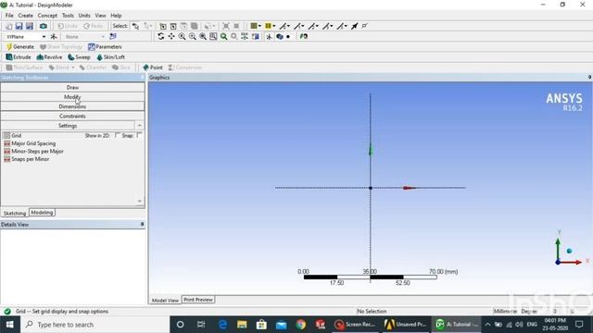The width and height of the screenshot is (593, 333).
Task: Enable the Snap checkbox
Action: [x=139, y=135]
